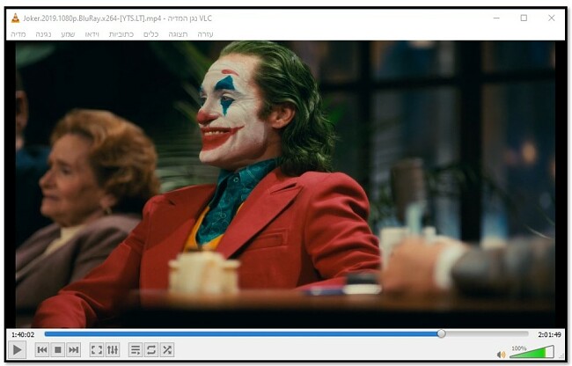Open the עזרה (Help) menu
572x366 pixels.
coord(205,34)
